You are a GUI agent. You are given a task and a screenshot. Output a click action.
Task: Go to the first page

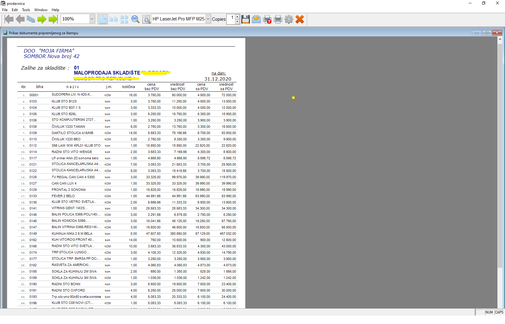pyautogui.click(x=9, y=19)
